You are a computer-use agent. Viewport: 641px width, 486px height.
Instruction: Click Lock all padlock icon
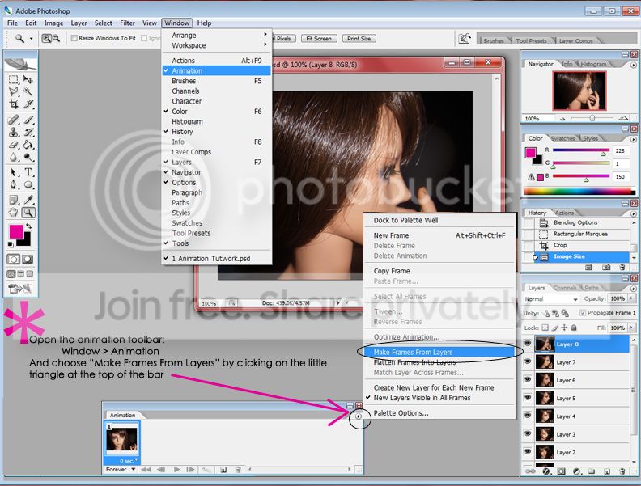click(x=574, y=328)
